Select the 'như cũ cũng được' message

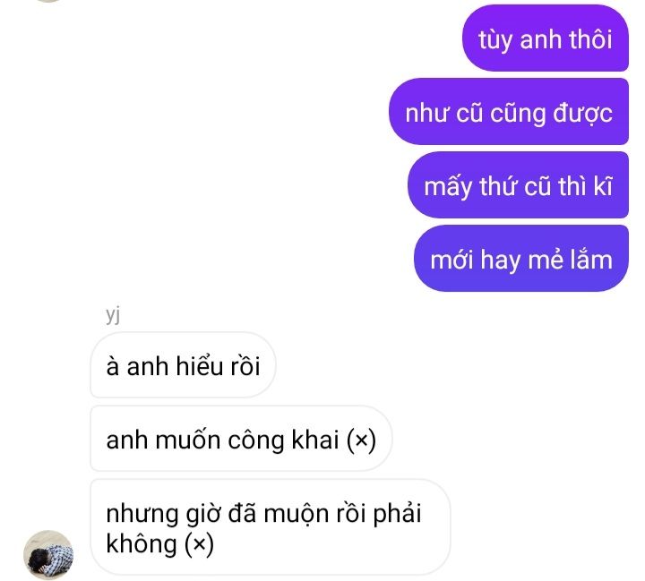coord(509,111)
